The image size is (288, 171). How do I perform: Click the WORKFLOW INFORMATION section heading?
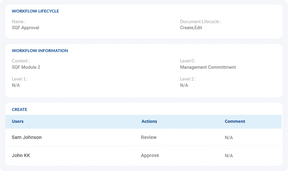pyautogui.click(x=40, y=51)
